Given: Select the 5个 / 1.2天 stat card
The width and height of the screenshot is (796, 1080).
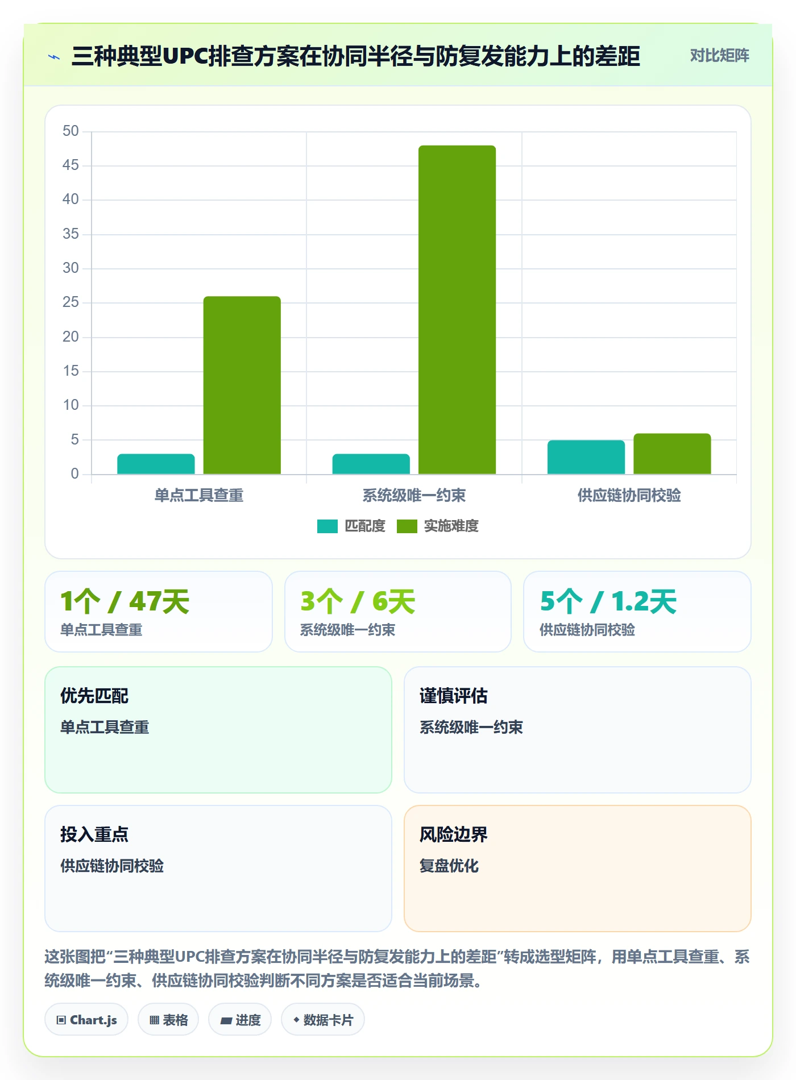Looking at the screenshot, I should point(637,612).
